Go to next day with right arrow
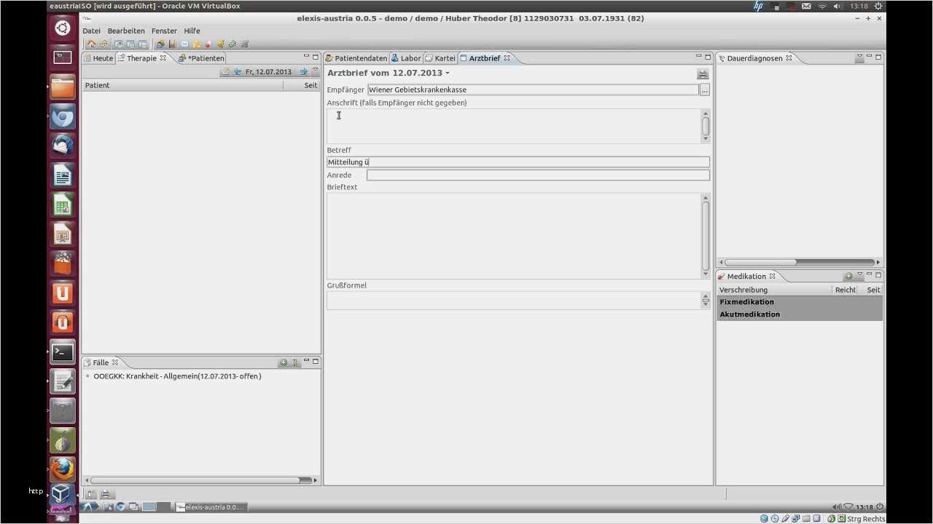Viewport: 933px width, 524px height. coord(304,72)
